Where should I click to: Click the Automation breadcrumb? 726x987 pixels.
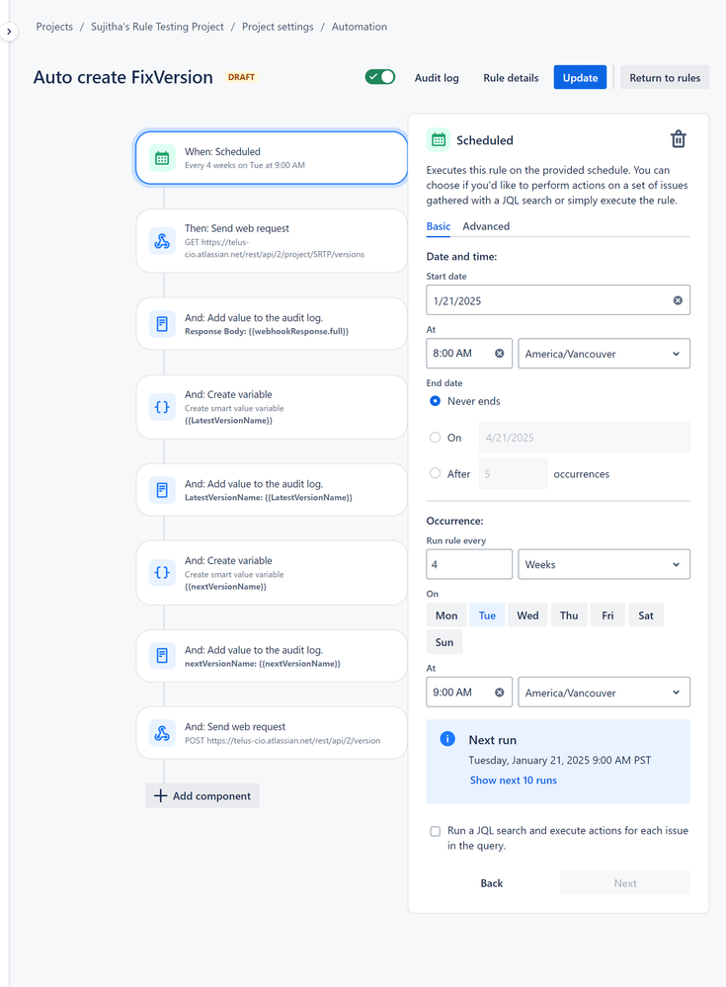coord(360,27)
